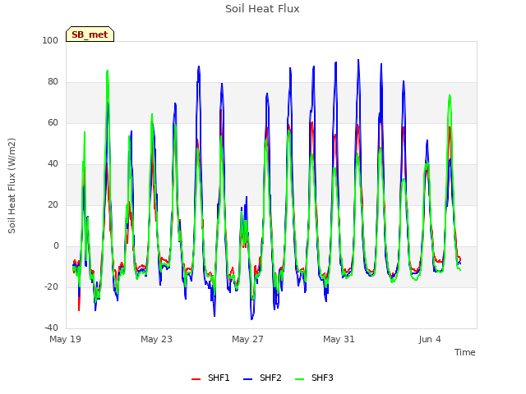The image size is (526, 394).
Task: Click the Soil Heat Flux (W/m2) axis title
Action: (12, 186)
